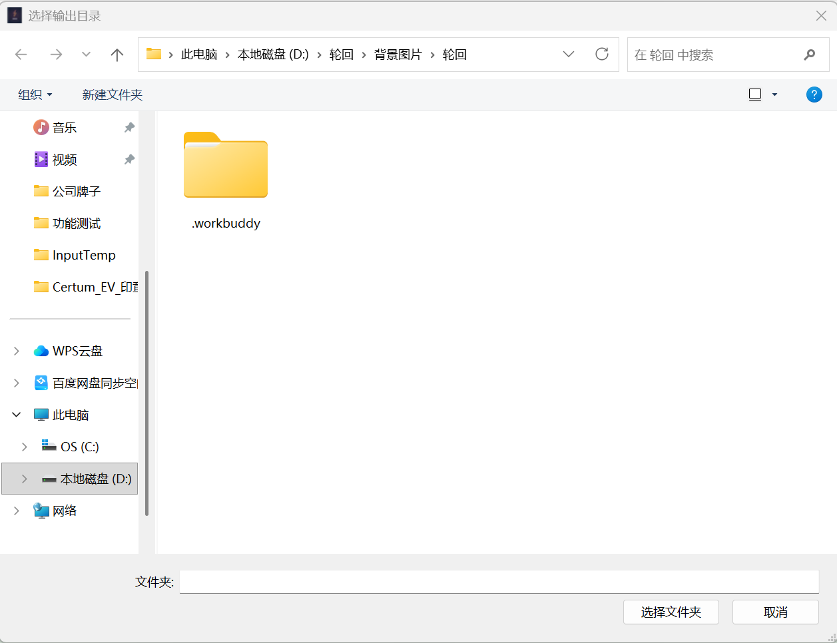The image size is (837, 643).
Task: Select 百度网盘同步空间 in sidebar
Action: coord(86,383)
